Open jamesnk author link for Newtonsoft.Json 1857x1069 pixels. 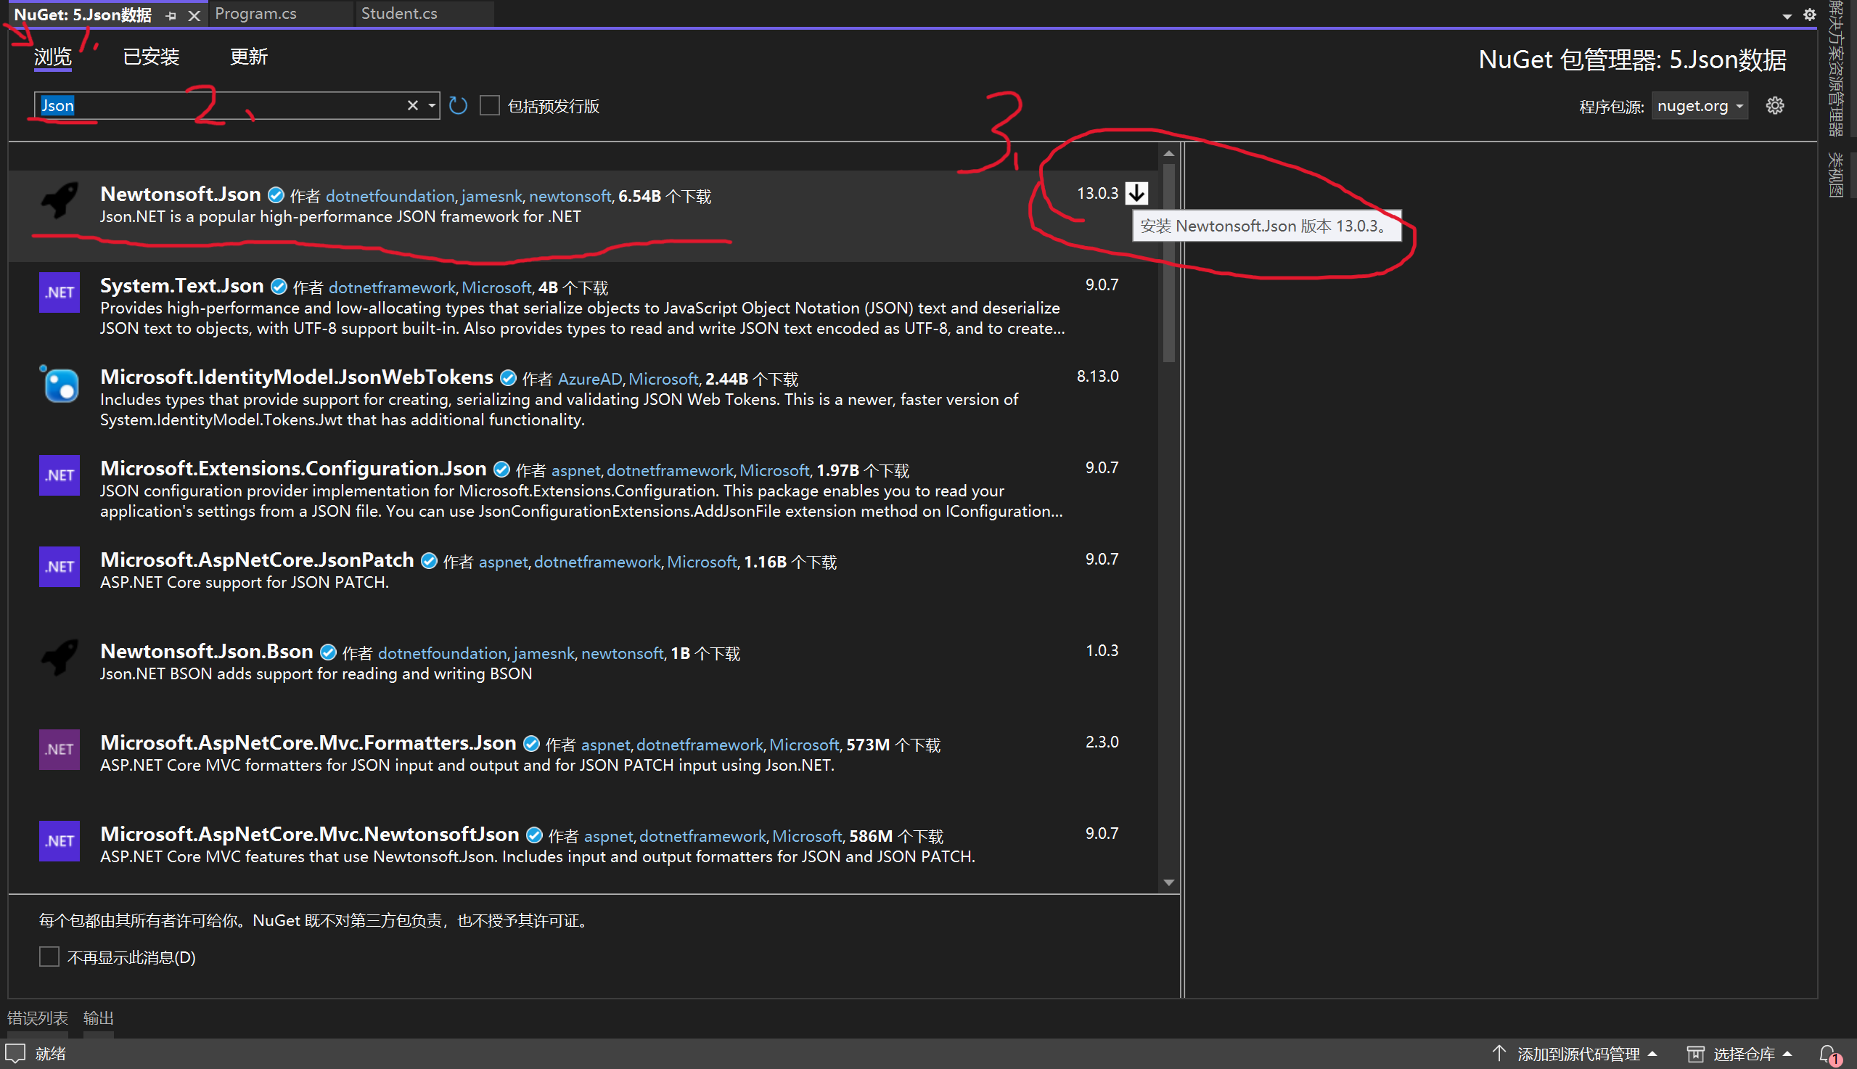[492, 196]
